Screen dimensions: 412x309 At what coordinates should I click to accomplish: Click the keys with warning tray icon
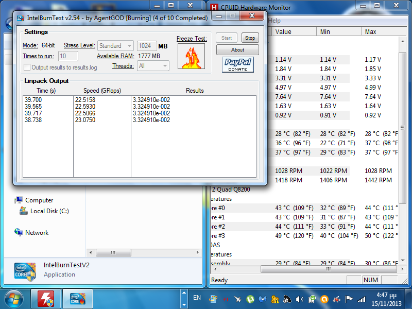(x=275, y=299)
